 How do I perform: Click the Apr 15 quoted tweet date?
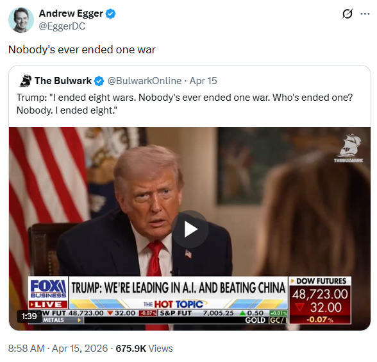(203, 81)
